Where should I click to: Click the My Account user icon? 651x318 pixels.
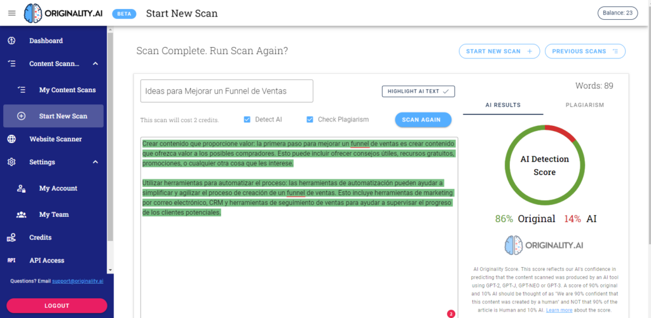[x=22, y=188]
